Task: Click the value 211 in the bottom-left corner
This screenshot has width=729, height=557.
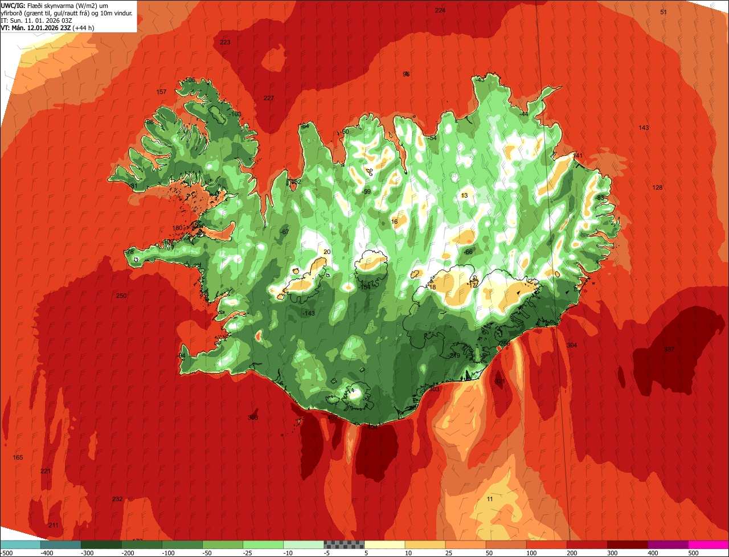Action: pos(54,525)
